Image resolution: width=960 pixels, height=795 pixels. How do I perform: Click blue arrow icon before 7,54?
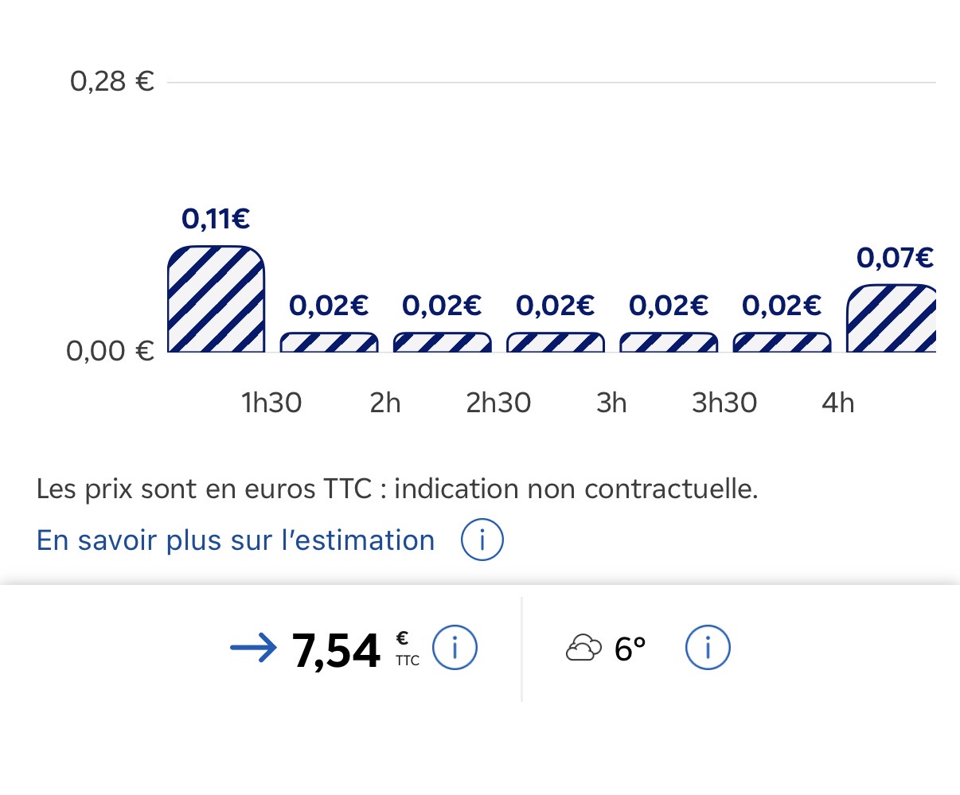(253, 649)
